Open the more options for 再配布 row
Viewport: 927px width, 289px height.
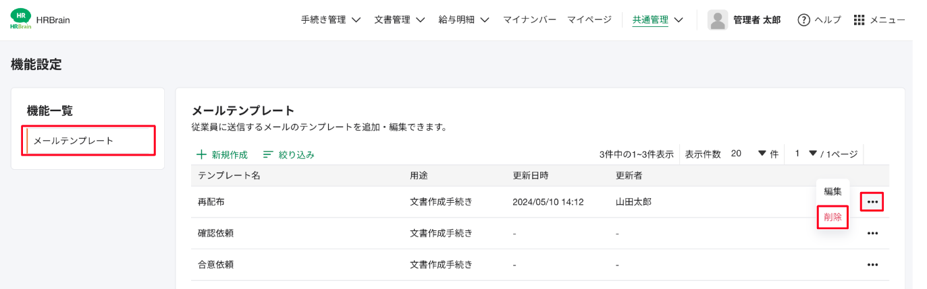click(x=872, y=201)
